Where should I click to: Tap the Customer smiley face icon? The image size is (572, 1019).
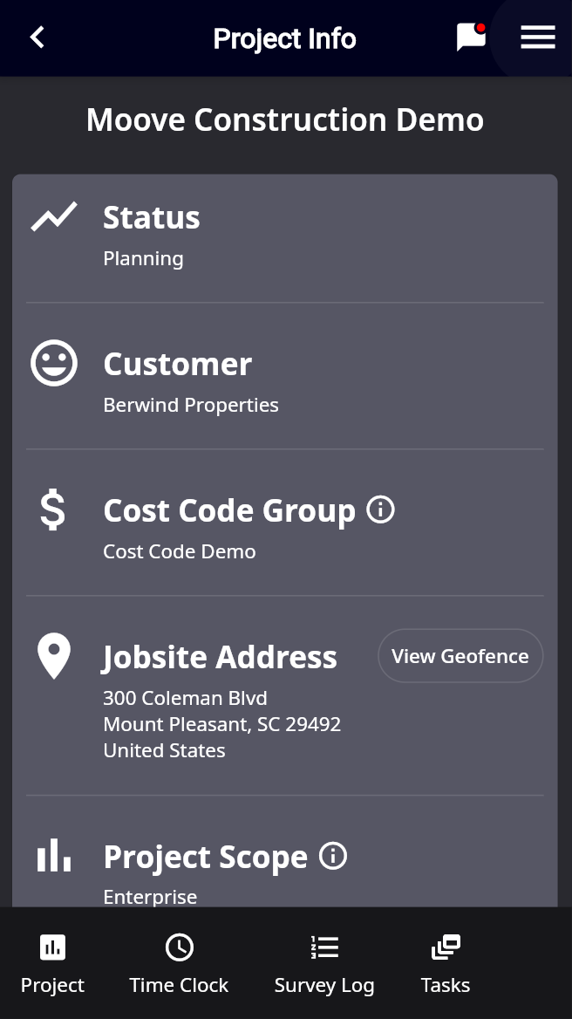(x=54, y=363)
